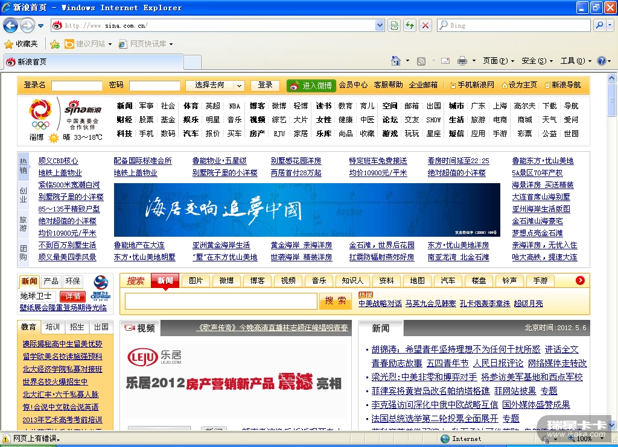Select the 培训 tab in education panel
The image size is (618, 447).
tap(53, 327)
